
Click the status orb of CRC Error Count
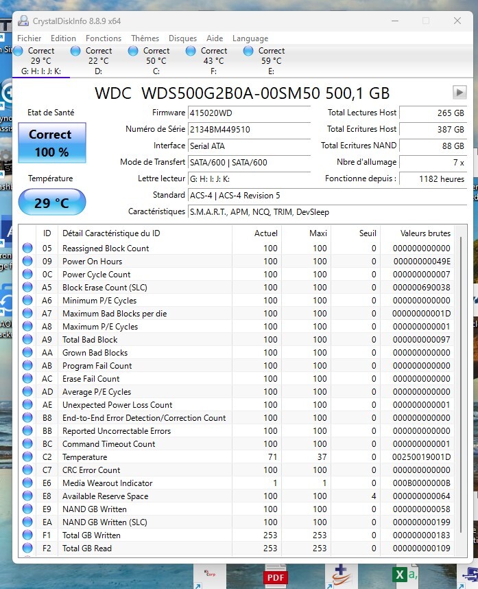point(27,470)
